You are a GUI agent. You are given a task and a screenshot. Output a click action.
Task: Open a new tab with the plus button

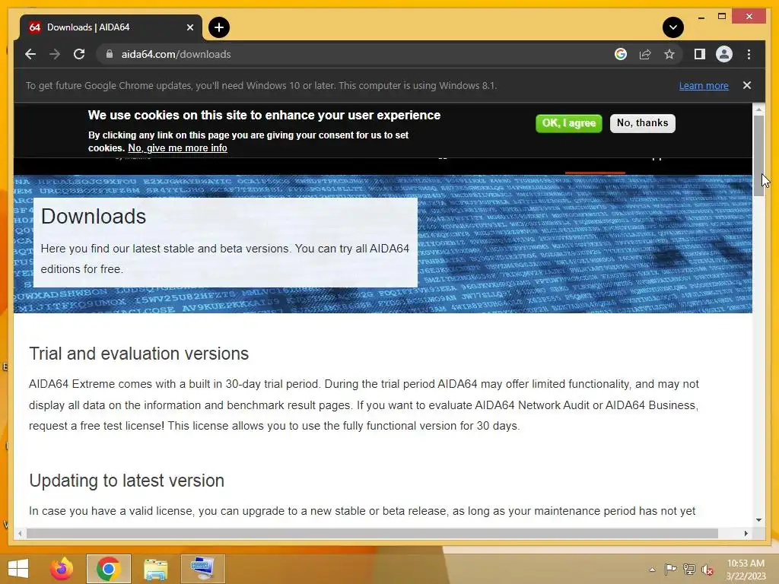pyautogui.click(x=218, y=27)
